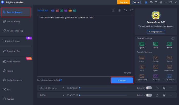Insert a Pause in specific settings

(142, 59)
